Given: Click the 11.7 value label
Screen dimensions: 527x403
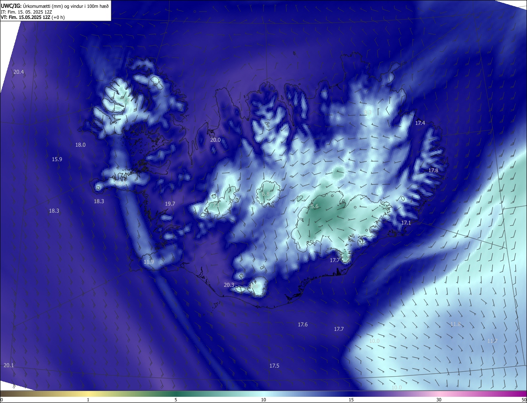Looking at the screenshot, I should pyautogui.click(x=492, y=341).
